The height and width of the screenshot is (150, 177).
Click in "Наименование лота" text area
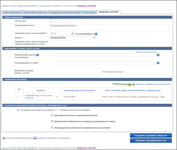[x=109, y=27]
